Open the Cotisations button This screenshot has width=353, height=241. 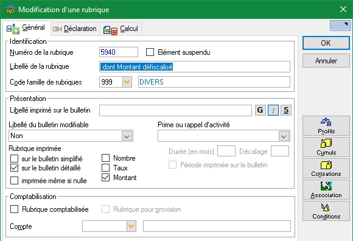[x=326, y=169]
